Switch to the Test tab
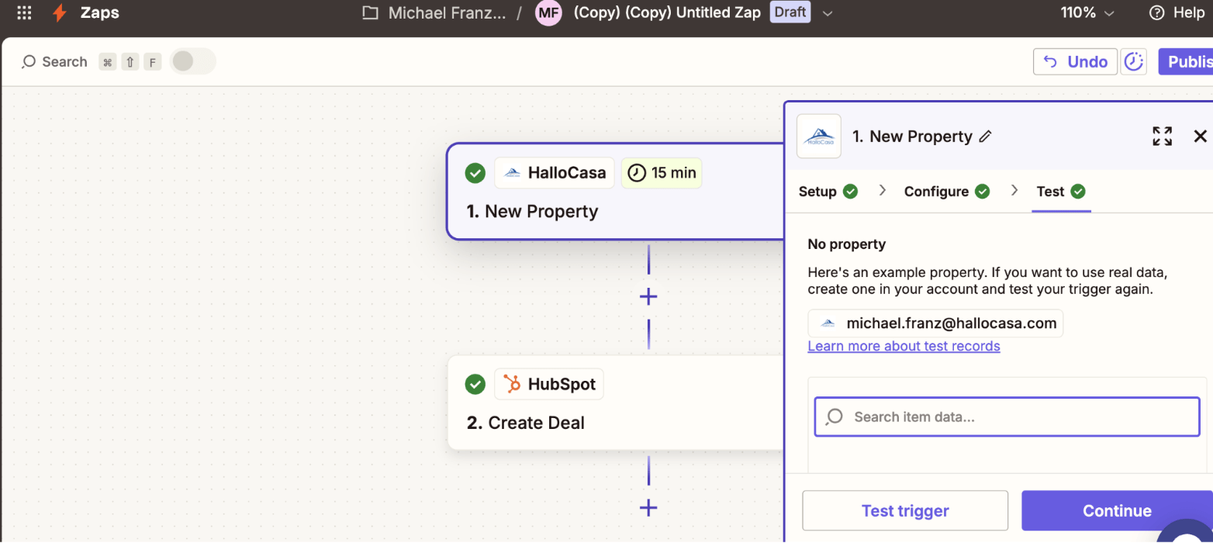1213x543 pixels. [1061, 192]
